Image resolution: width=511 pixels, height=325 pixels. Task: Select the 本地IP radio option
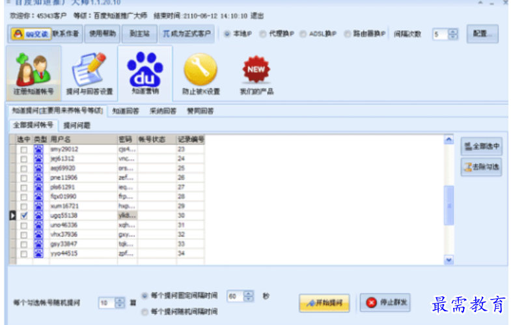coord(227,34)
